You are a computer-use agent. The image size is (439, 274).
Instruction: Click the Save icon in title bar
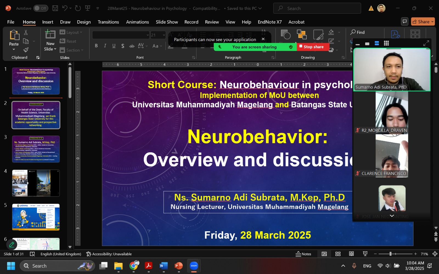[55, 8]
